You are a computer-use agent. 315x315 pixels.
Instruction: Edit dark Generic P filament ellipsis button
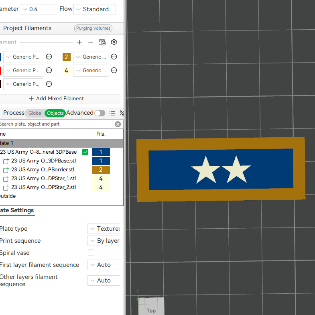click(49, 84)
